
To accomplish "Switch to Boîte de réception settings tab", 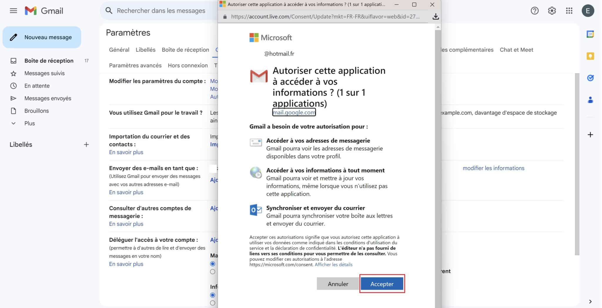I will coord(185,50).
